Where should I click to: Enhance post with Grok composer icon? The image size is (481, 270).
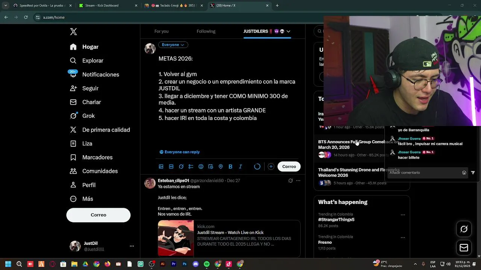point(181,166)
